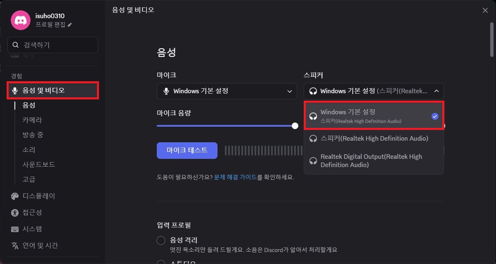The image size is (496, 264).
Task: Close the settings with the X button
Action: tap(485, 10)
